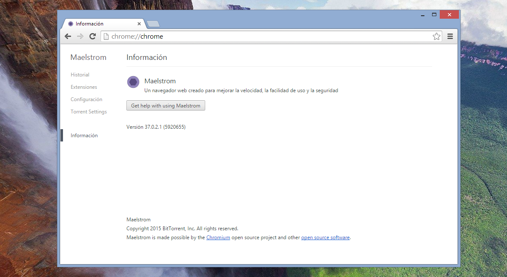Close the Información tab
507x277 pixels.
click(139, 24)
